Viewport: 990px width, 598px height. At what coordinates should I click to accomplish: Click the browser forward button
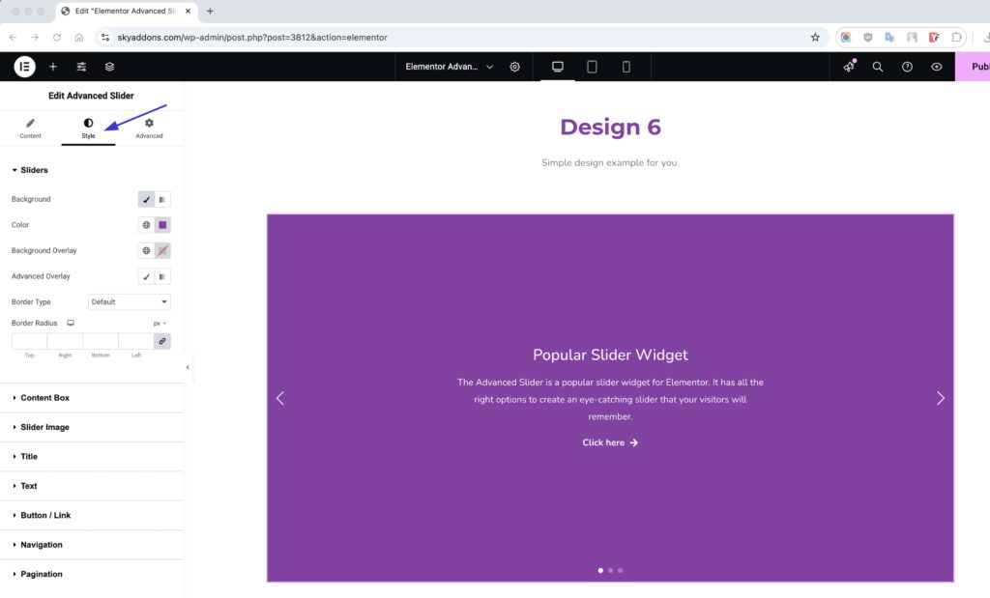click(x=35, y=38)
